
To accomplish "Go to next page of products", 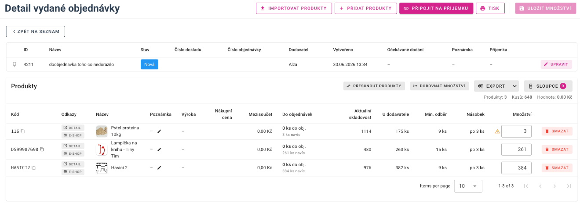I will point(554,186).
